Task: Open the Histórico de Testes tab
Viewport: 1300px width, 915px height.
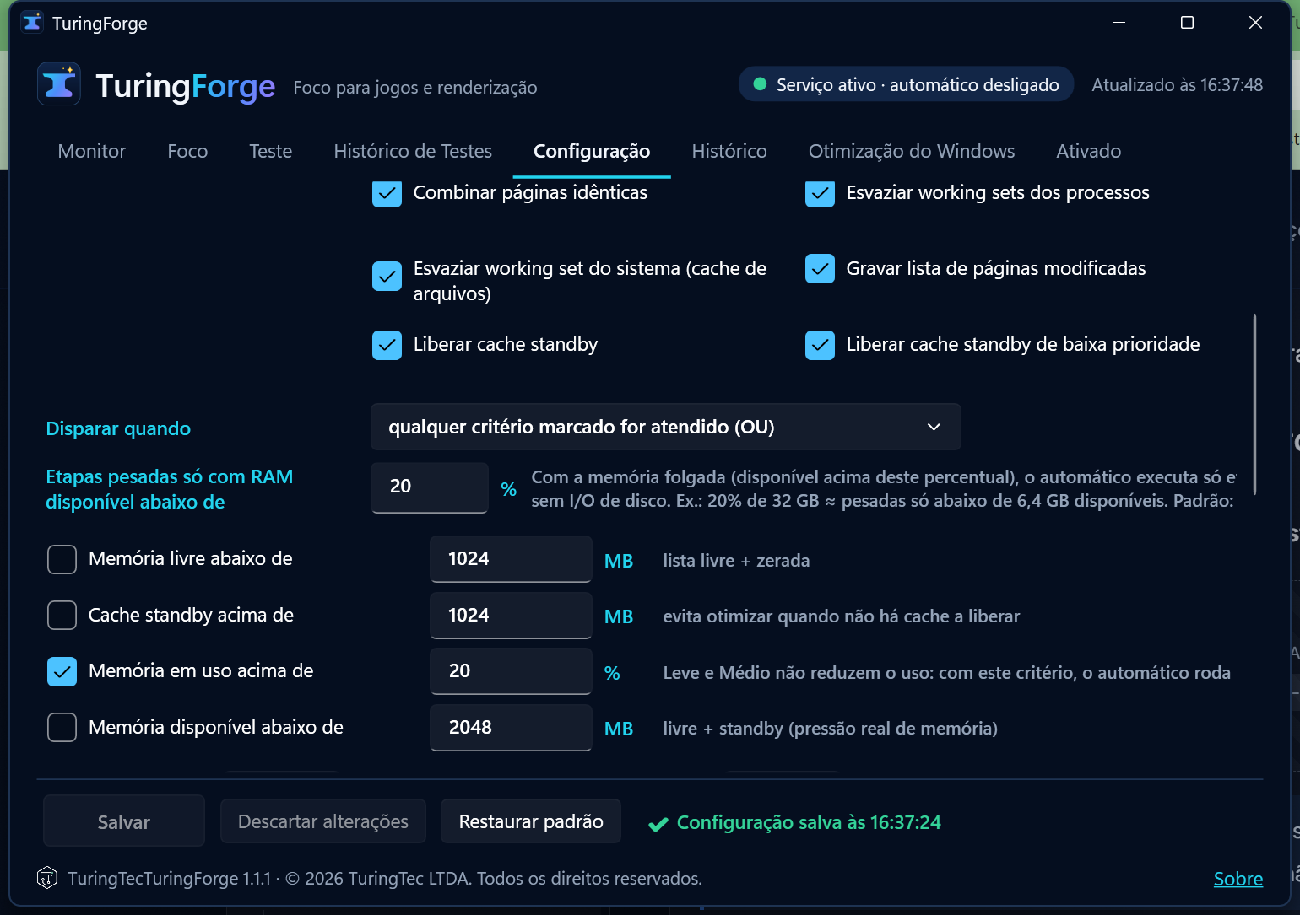Action: [413, 151]
